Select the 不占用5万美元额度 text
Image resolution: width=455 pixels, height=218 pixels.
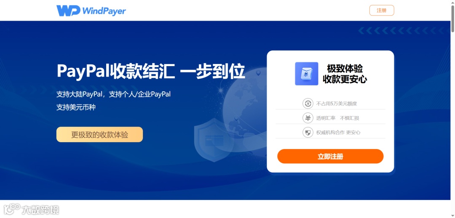point(336,104)
